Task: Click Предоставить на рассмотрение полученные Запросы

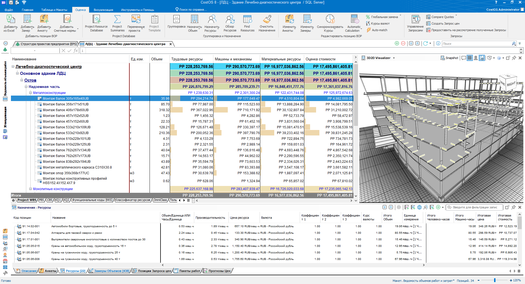Action: pyautogui.click(x=466, y=30)
